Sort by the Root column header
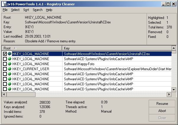 (x=32, y=48)
